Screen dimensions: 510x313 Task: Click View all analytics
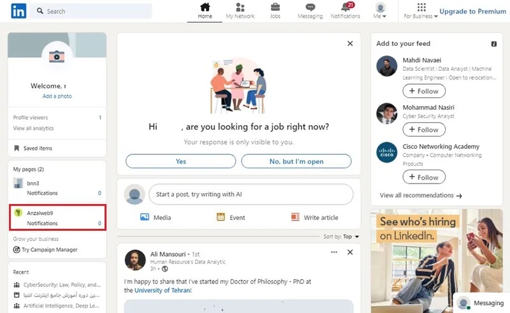(x=33, y=128)
